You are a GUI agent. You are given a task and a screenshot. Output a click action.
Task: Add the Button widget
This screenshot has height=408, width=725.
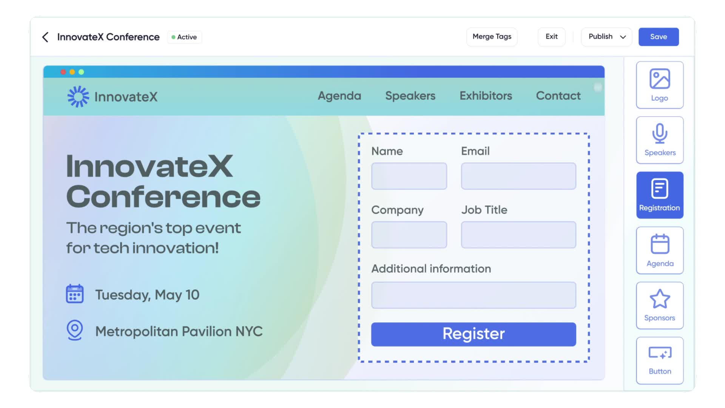tap(660, 361)
